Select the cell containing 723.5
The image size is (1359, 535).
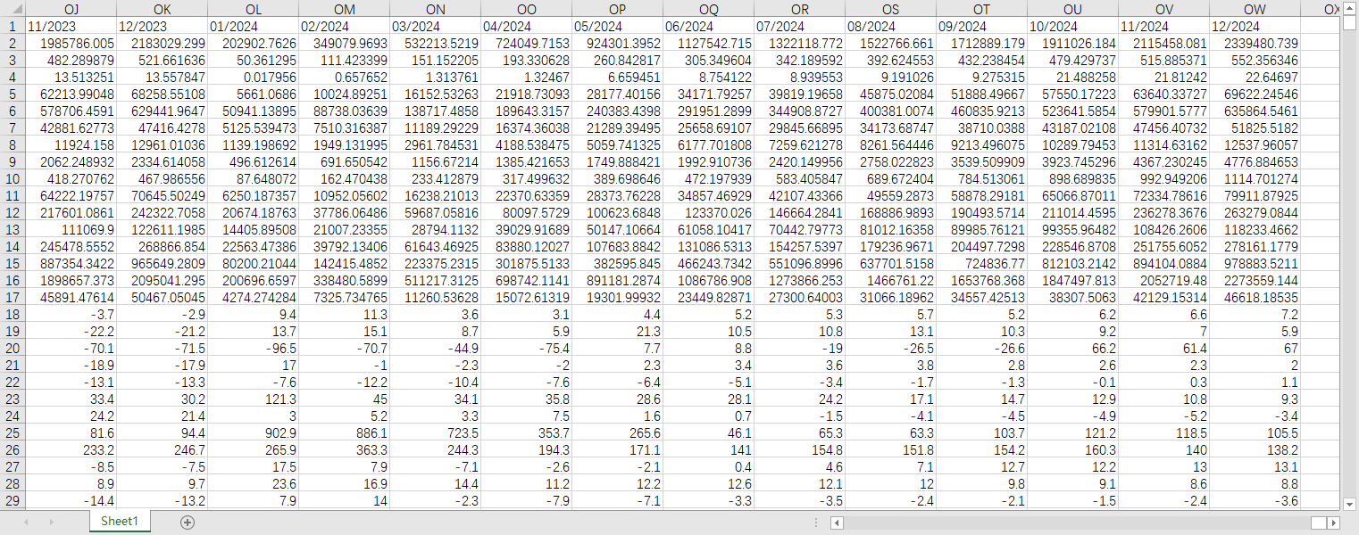[x=435, y=432]
